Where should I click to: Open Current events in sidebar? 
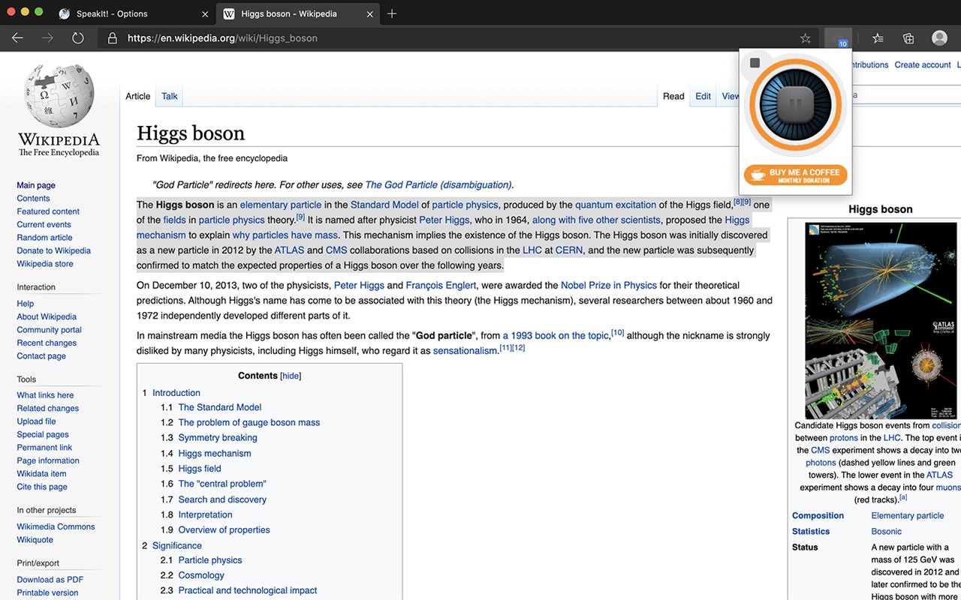point(44,224)
